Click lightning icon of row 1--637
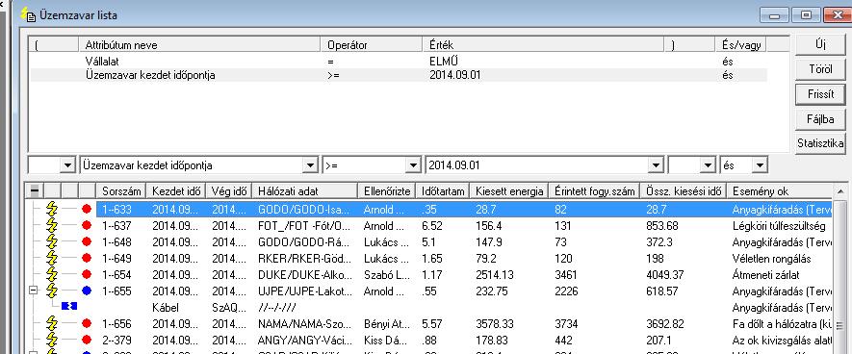Viewport: 852px width, 354px height. 52,225
